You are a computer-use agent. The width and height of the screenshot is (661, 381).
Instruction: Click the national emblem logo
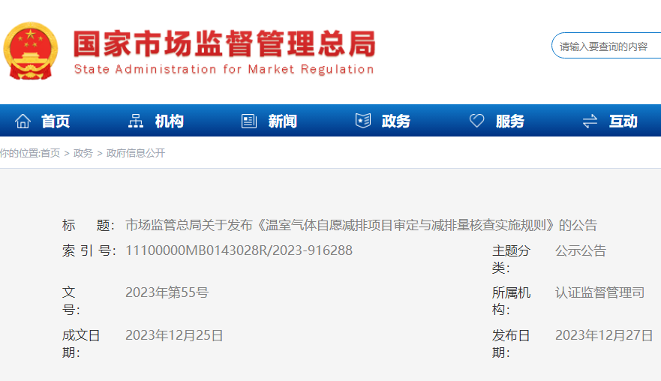pos(30,51)
